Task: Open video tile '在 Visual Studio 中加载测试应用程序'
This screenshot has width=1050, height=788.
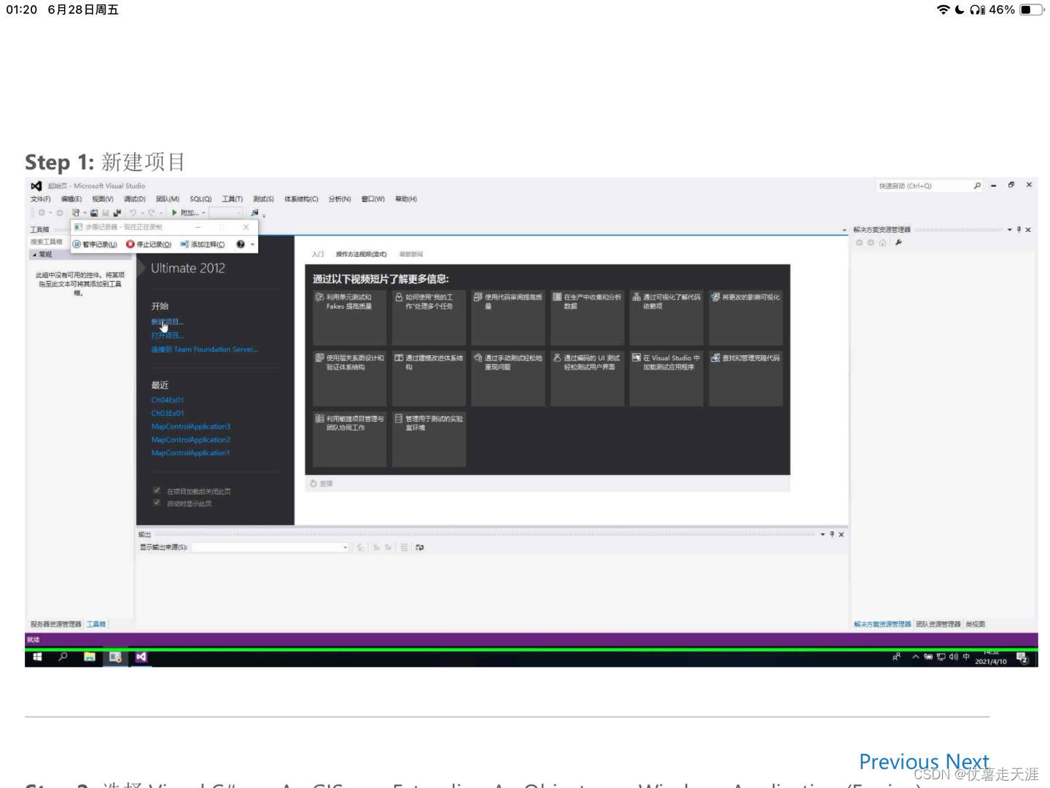Action: 666,378
